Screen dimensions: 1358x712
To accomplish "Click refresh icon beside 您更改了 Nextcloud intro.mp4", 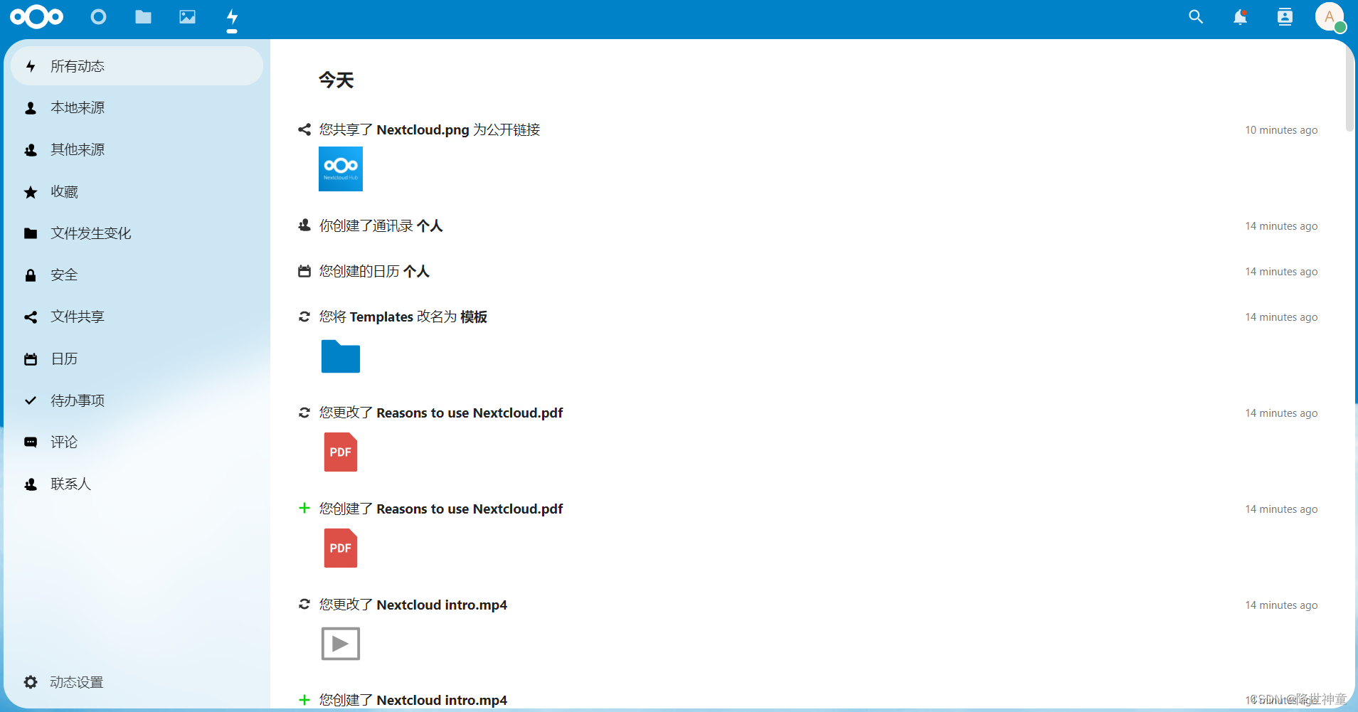I will (x=304, y=604).
